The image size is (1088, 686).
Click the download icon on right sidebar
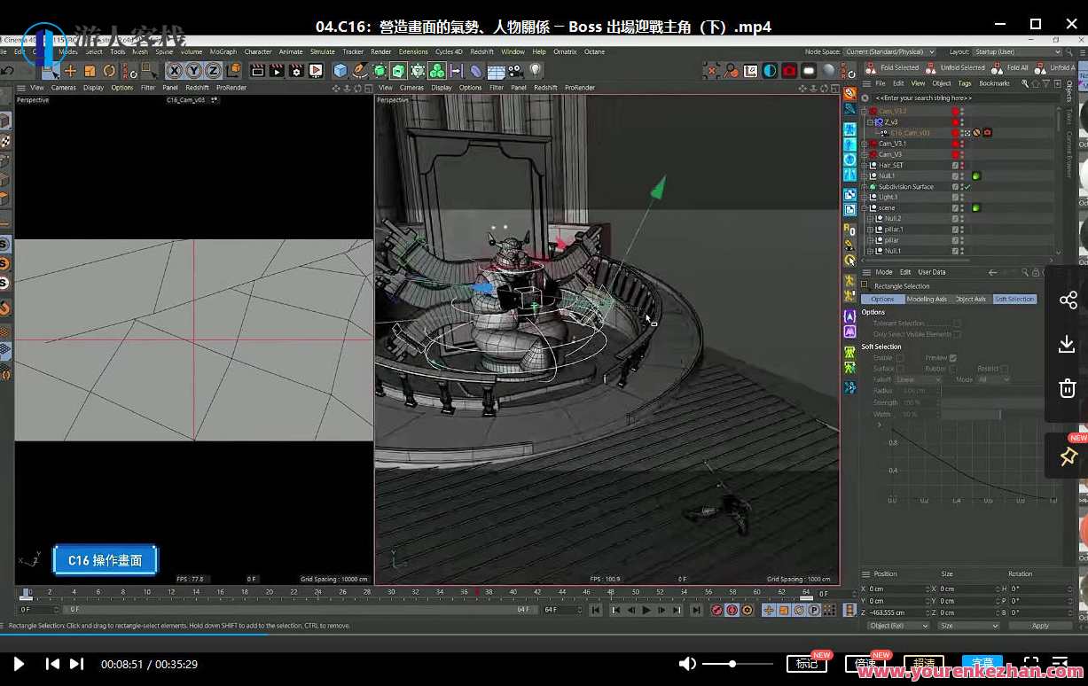1068,345
